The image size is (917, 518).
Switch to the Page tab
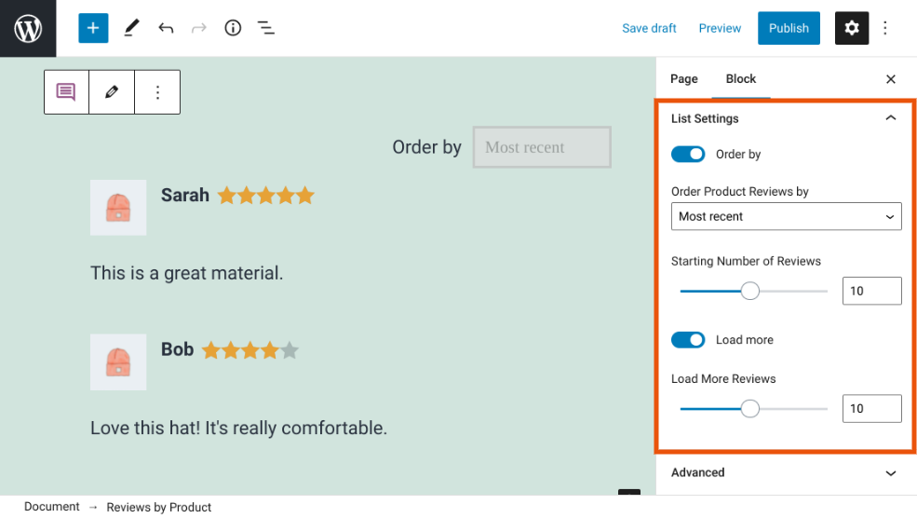click(x=684, y=79)
